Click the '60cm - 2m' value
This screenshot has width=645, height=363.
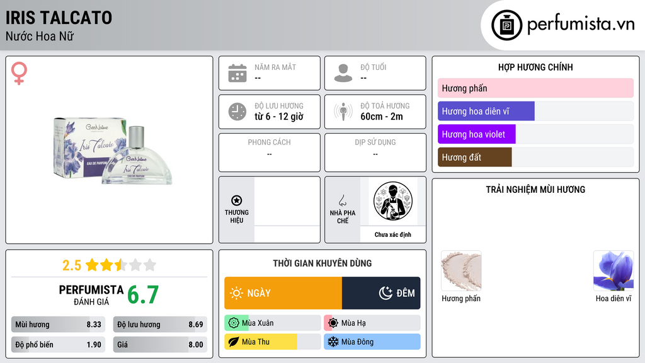click(x=382, y=117)
